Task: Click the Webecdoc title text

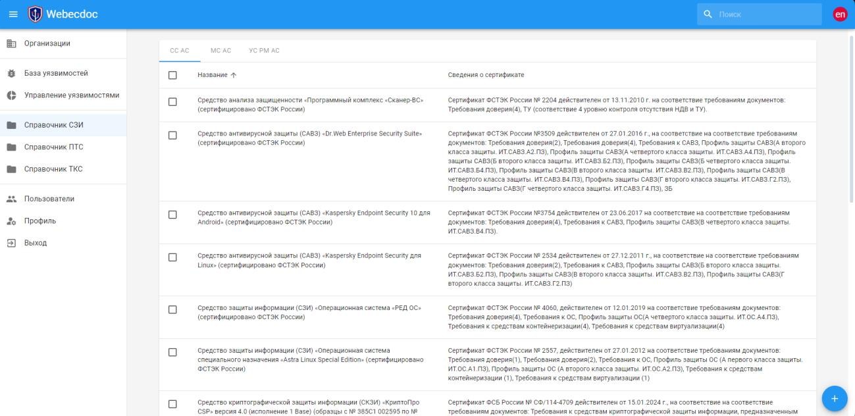Action: [x=72, y=14]
